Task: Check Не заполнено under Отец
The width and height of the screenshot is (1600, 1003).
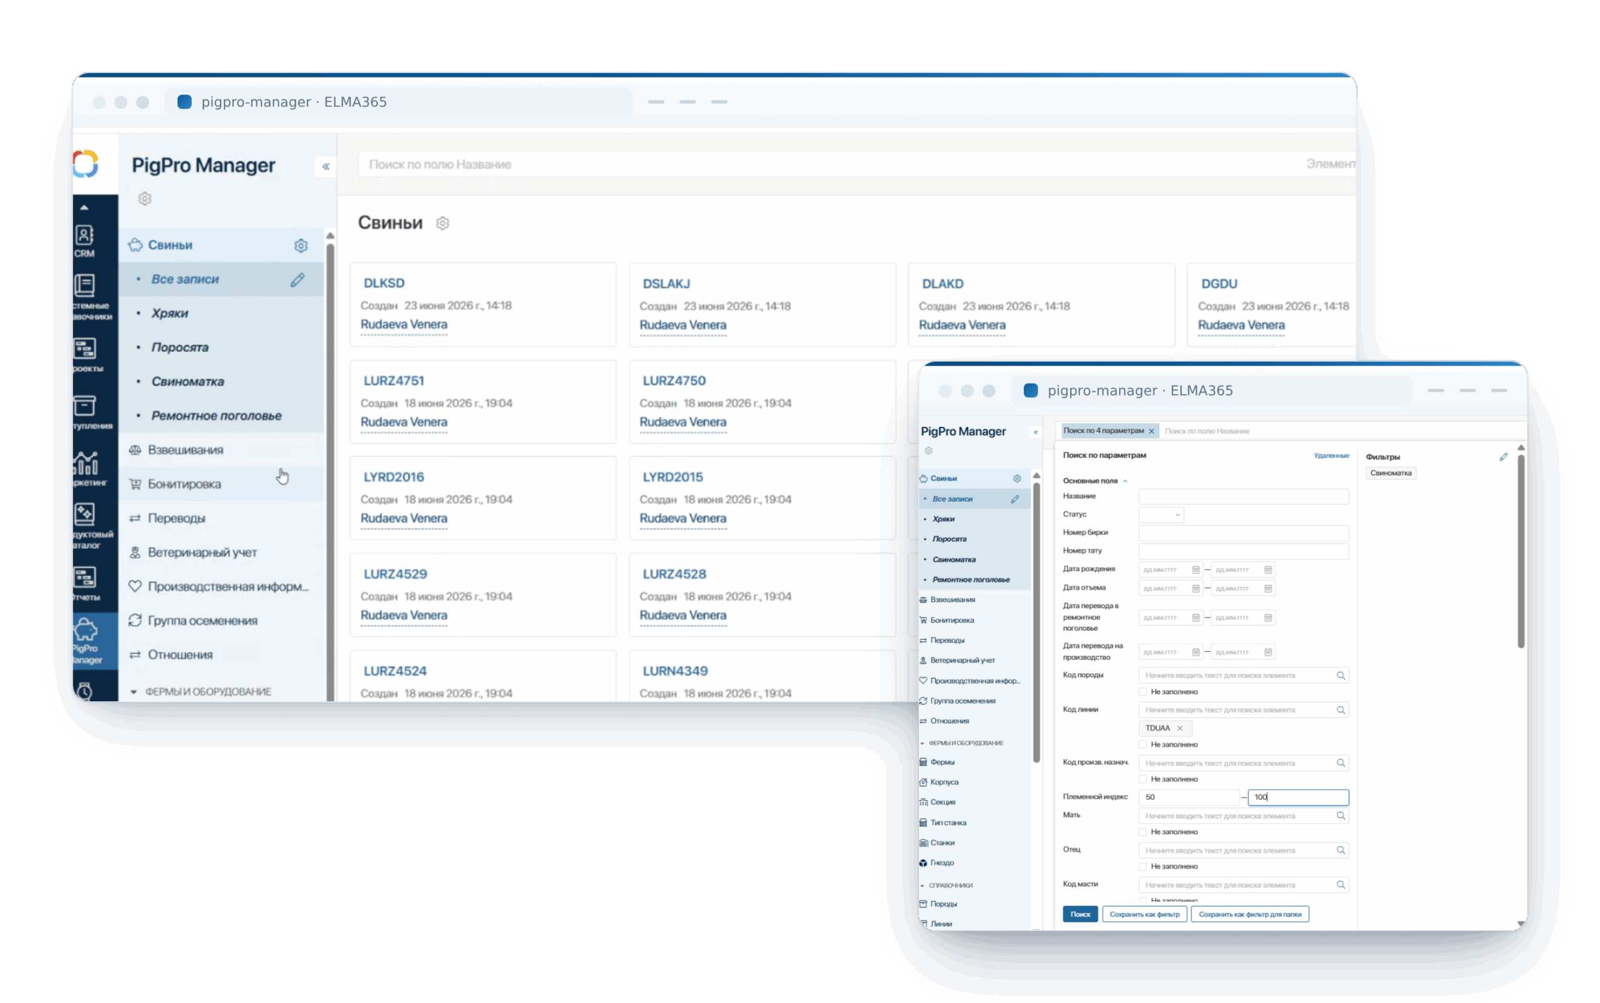Action: (1143, 866)
